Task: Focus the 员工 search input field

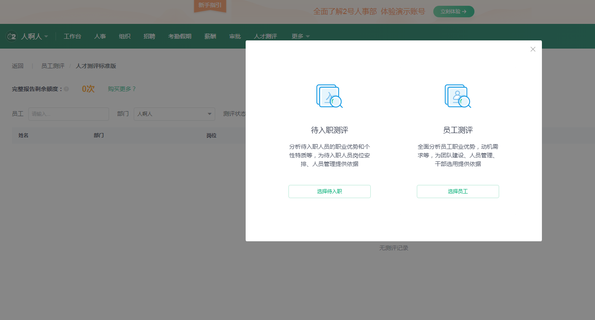Action: 69,114
